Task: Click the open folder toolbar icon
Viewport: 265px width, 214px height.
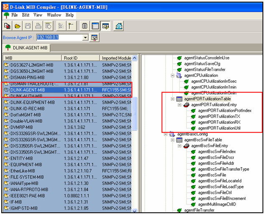Action: pos(18,26)
